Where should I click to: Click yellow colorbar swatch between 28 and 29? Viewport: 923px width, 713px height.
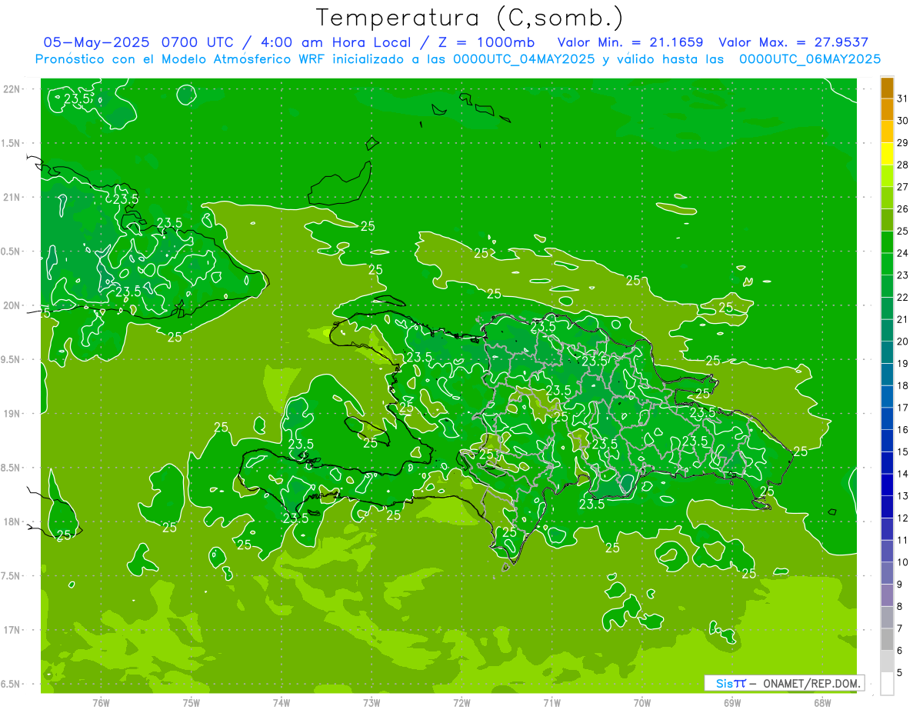pyautogui.click(x=887, y=154)
